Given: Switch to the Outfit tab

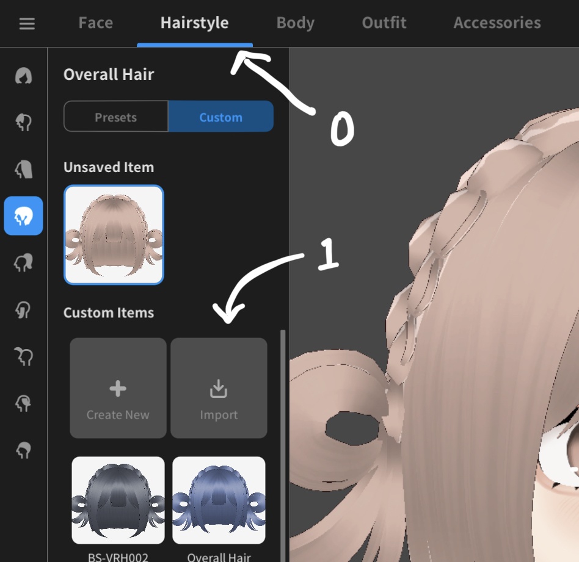Looking at the screenshot, I should [384, 23].
